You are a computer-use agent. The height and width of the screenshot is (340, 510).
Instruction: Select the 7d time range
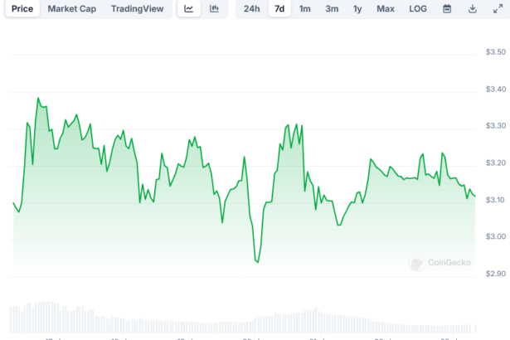pos(279,9)
